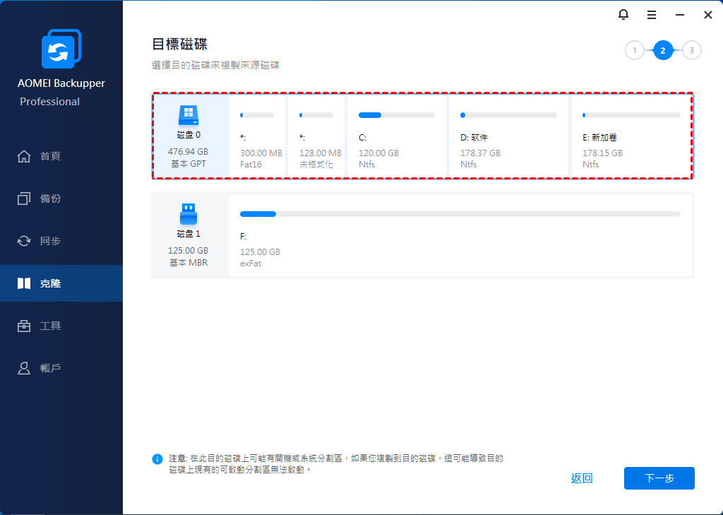The height and width of the screenshot is (515, 723).
Task: Select the 磁盘 0 Windows disk icon
Action: pyautogui.click(x=188, y=115)
